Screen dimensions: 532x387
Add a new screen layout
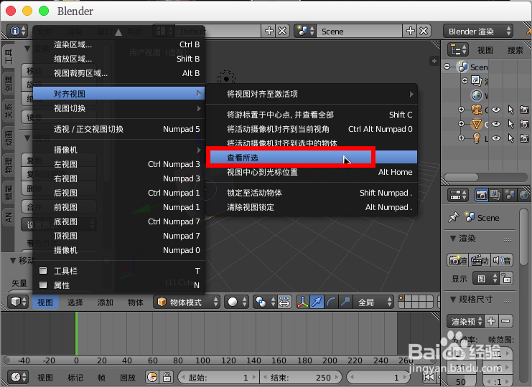pos(269,31)
